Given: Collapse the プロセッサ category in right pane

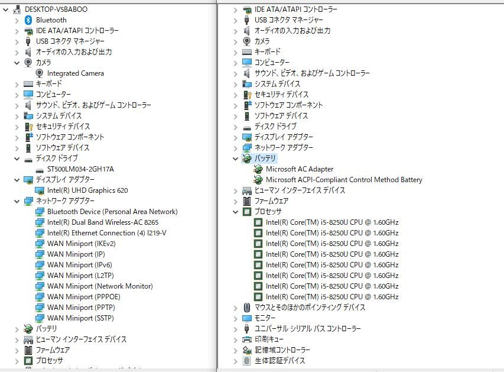Looking at the screenshot, I should tap(236, 212).
